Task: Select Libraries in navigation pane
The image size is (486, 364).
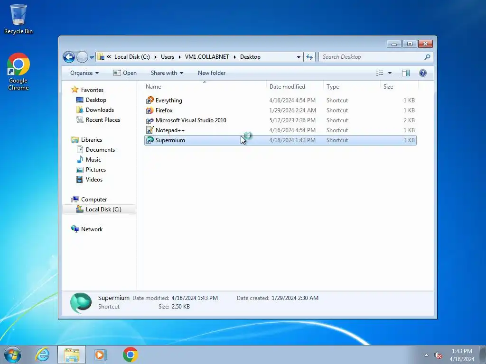Action: (x=92, y=140)
